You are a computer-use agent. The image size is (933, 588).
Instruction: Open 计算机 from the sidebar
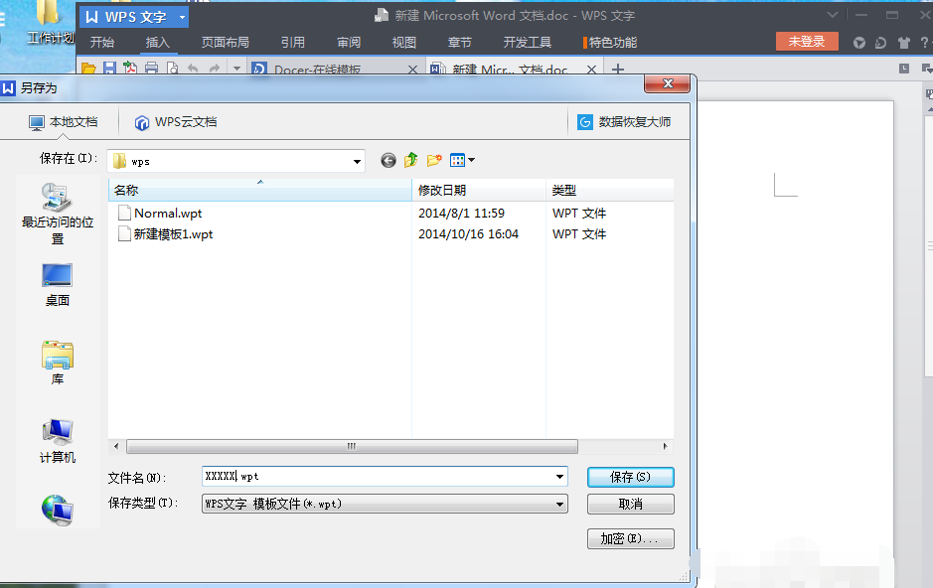pyautogui.click(x=56, y=434)
